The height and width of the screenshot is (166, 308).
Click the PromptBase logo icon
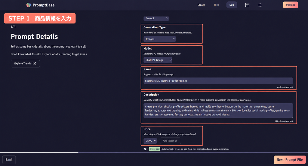pos(29,5)
